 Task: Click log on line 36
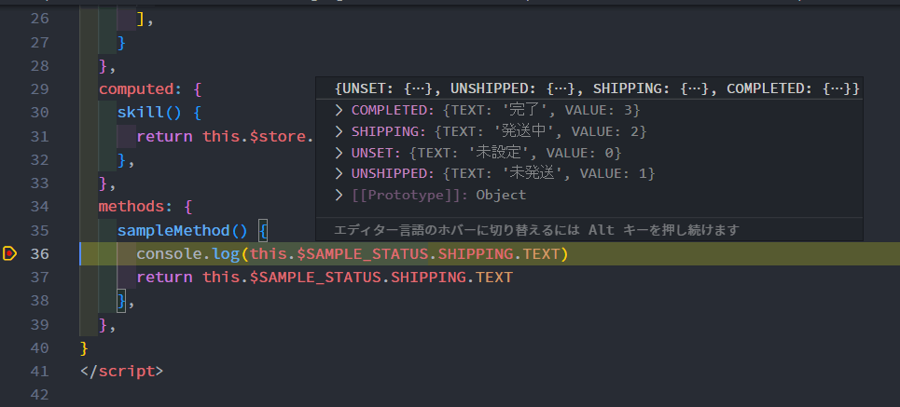(226, 253)
